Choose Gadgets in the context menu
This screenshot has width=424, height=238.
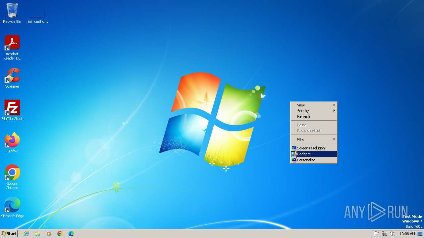(x=314, y=154)
